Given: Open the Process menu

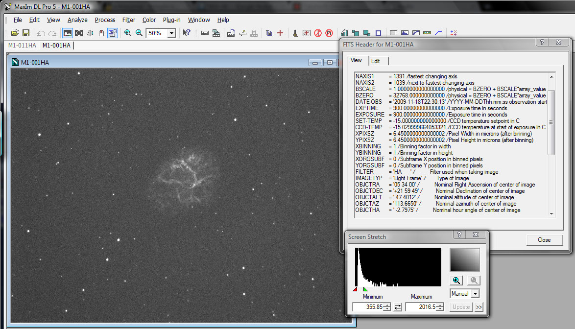Looking at the screenshot, I should click(x=105, y=20).
